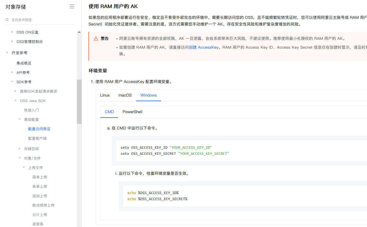Viewport: 367px width, 227px height.
Task: Collapse the OSS Java SDK arrow
Action: point(15,101)
